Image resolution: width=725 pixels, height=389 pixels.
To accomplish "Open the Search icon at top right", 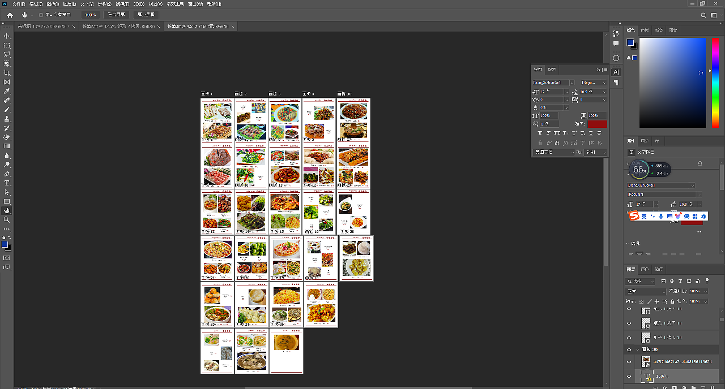I will point(703,15).
